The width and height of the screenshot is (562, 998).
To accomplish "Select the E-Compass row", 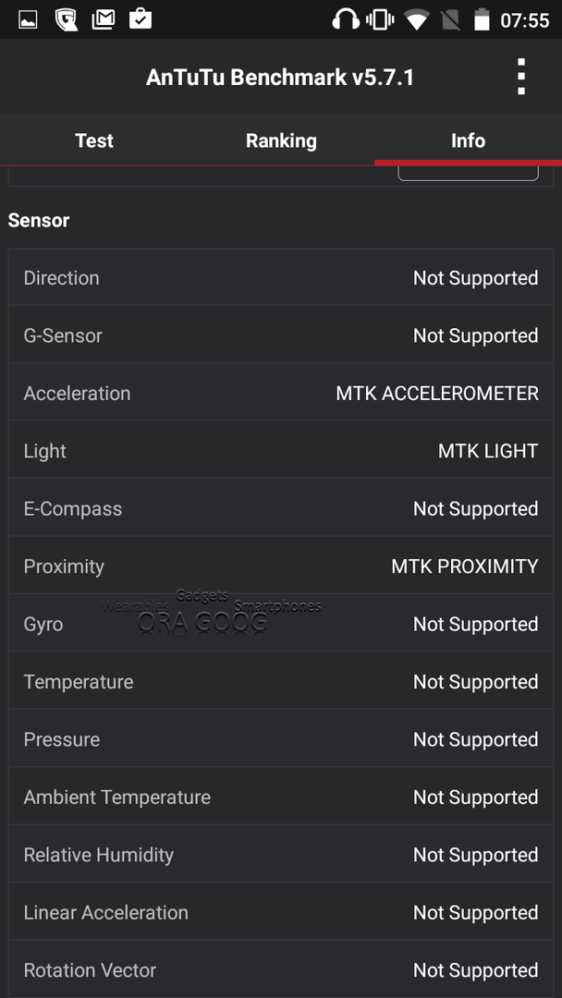I will coord(281,508).
